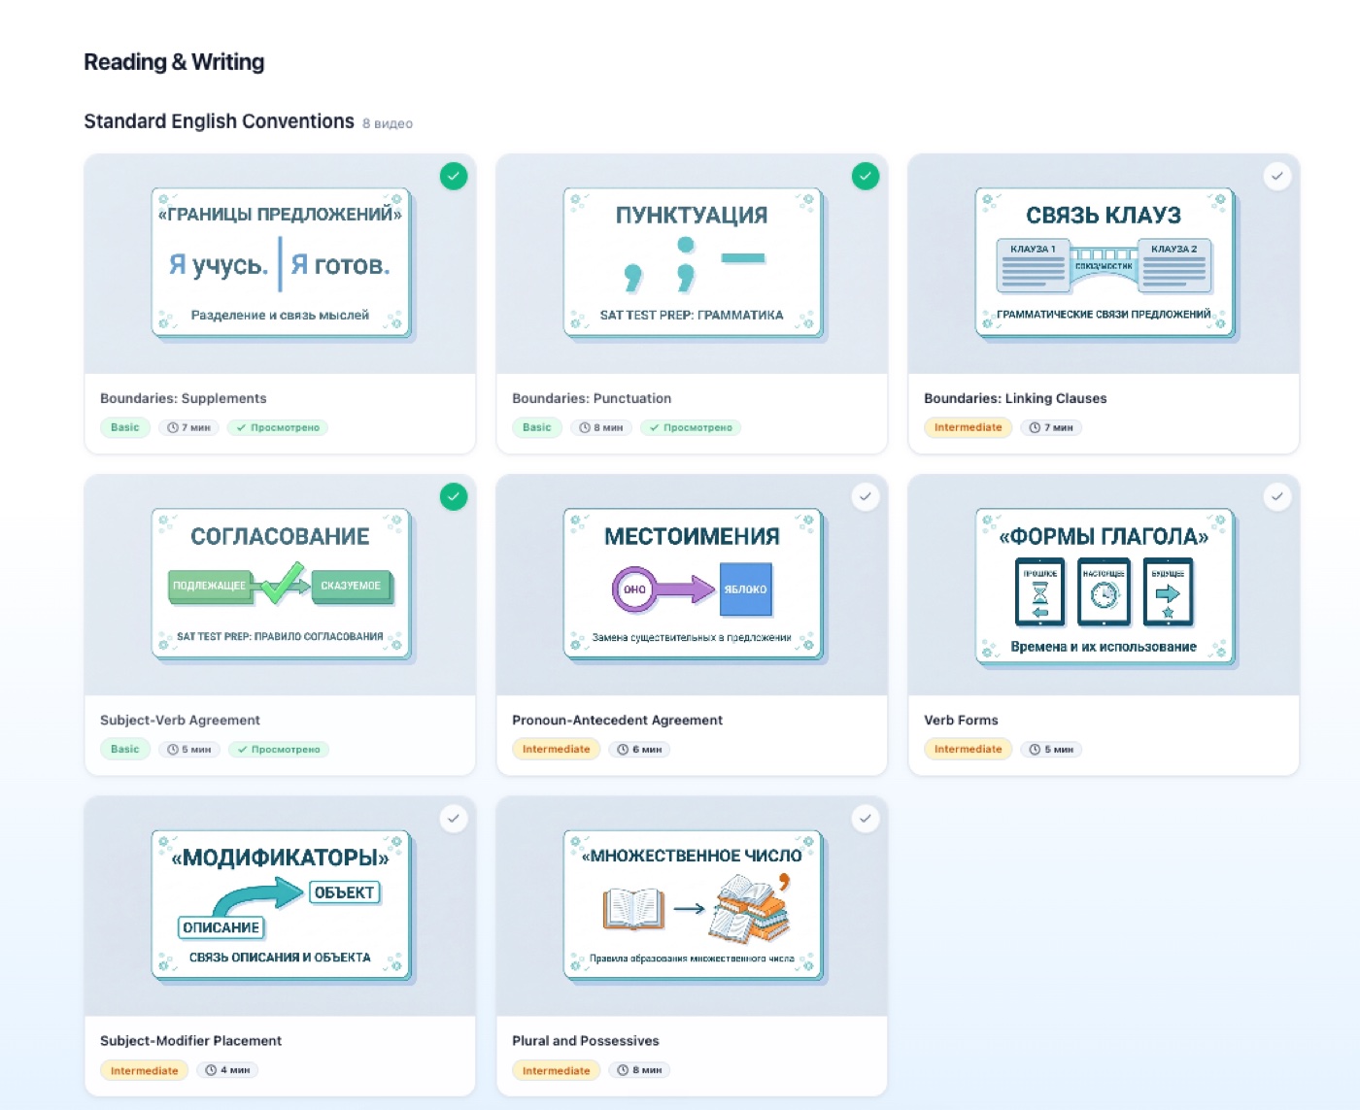Open Subject-Verb Agreement title link
Viewport: 1360px width, 1110px height.
point(180,720)
